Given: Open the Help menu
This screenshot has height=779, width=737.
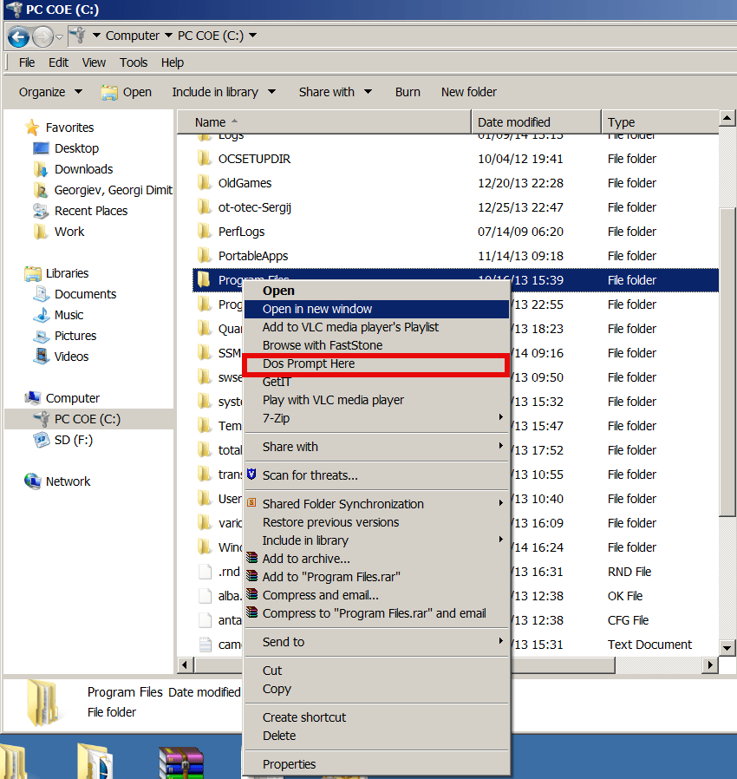Looking at the screenshot, I should click(173, 62).
